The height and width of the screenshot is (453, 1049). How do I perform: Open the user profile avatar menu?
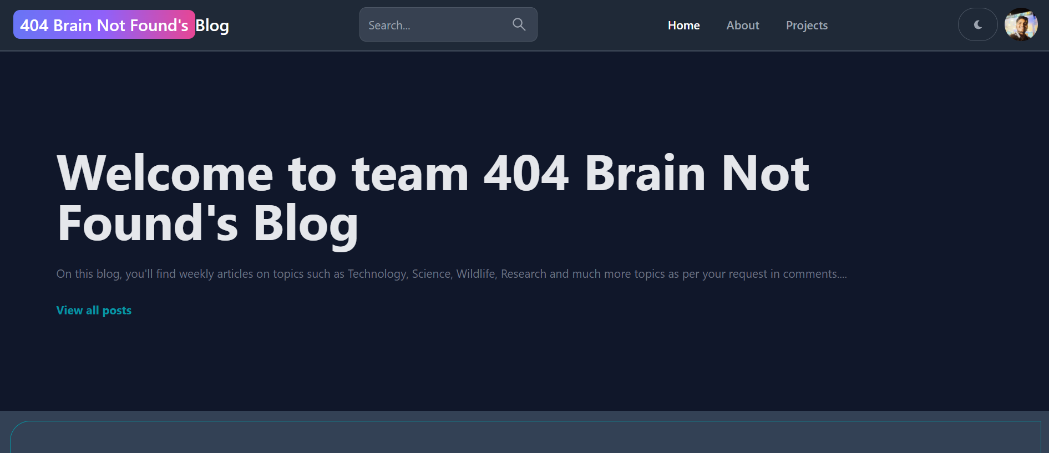(1021, 24)
